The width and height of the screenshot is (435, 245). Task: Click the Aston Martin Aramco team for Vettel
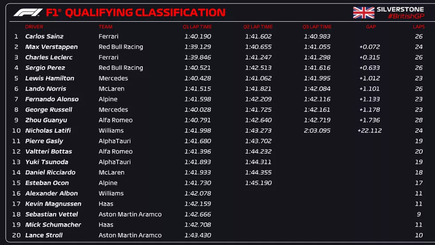pyautogui.click(x=130, y=214)
